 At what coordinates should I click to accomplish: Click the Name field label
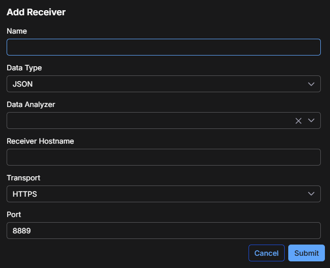pyautogui.click(x=17, y=31)
